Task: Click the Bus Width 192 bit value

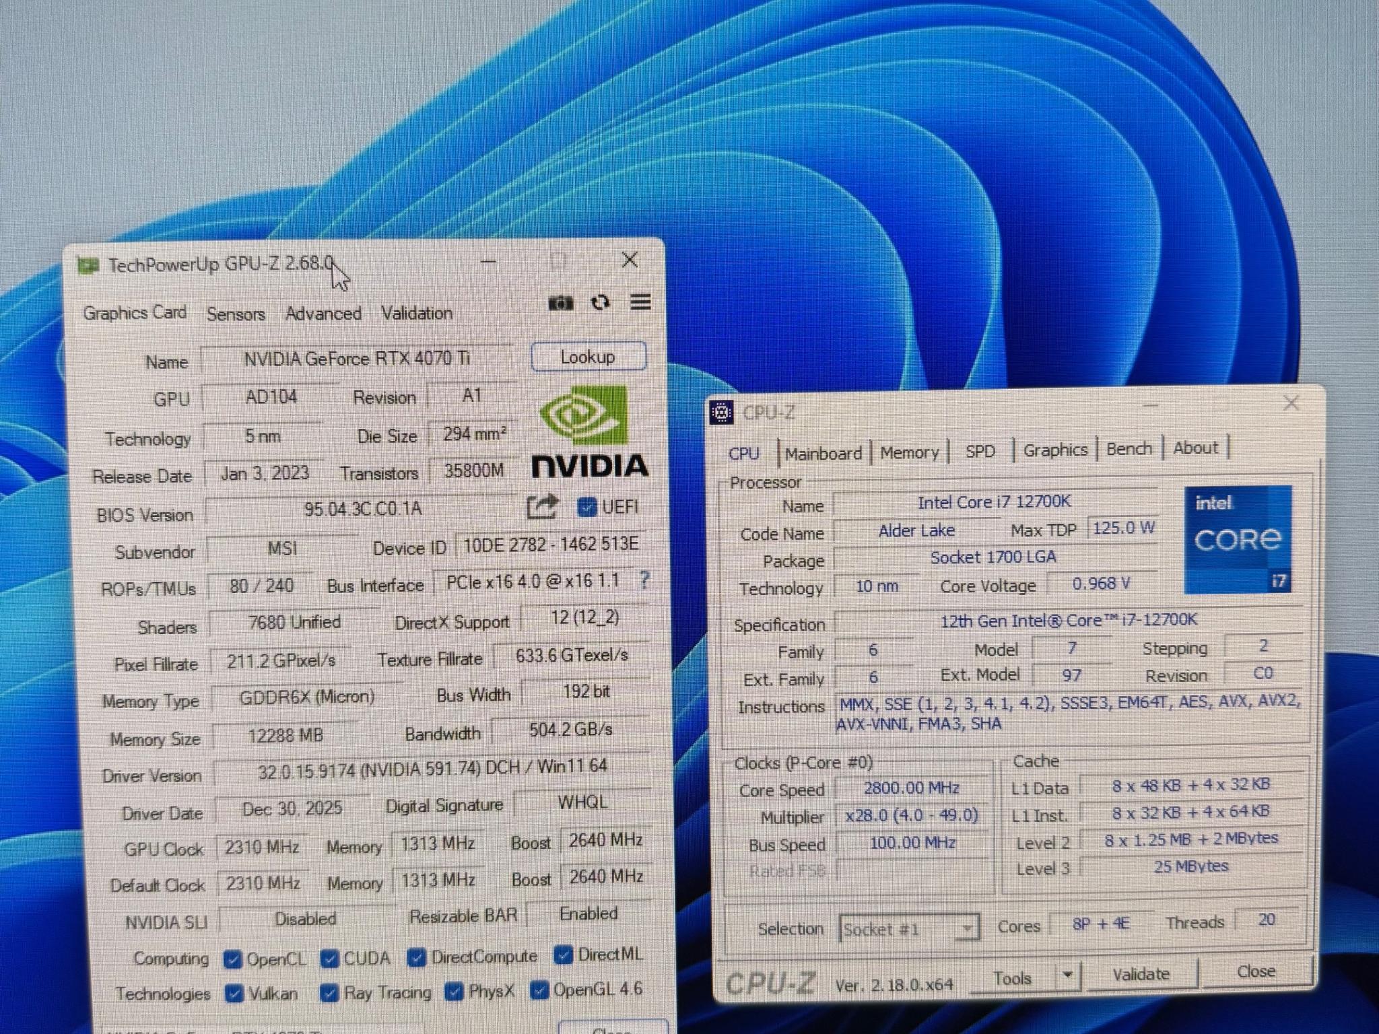Action: [586, 691]
